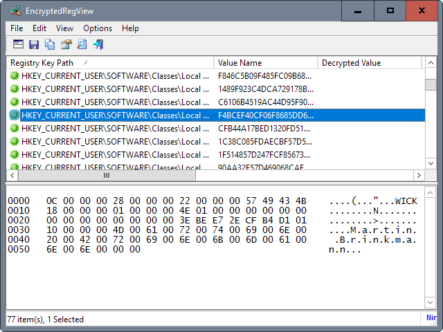443x332 pixels.
Task: Open the File menu
Action: click(x=17, y=28)
